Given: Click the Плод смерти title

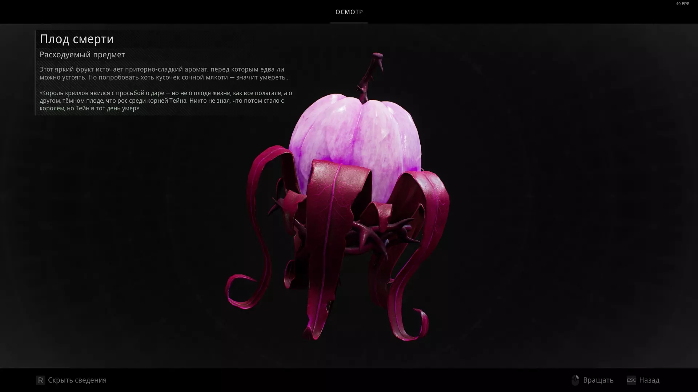Looking at the screenshot, I should [77, 39].
